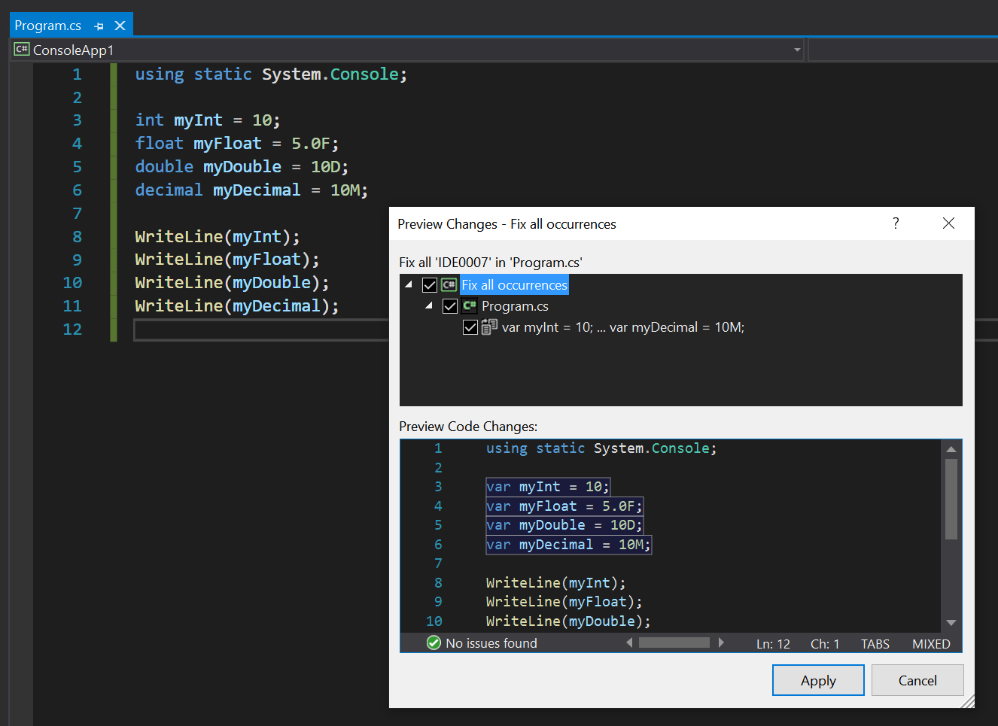Screen dimensions: 998x726
Task: Click the green No issues found checkmark
Action: tap(434, 643)
